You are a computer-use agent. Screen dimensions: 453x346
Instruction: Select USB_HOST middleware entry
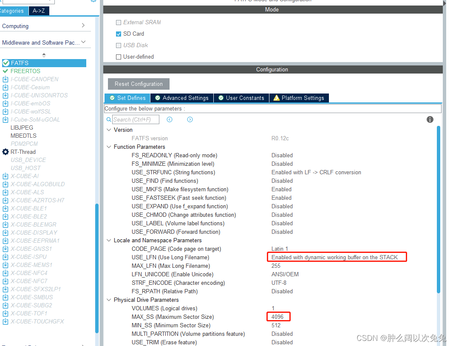(26, 168)
